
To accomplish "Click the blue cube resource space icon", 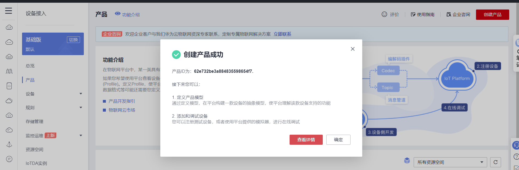I will 407,160.
